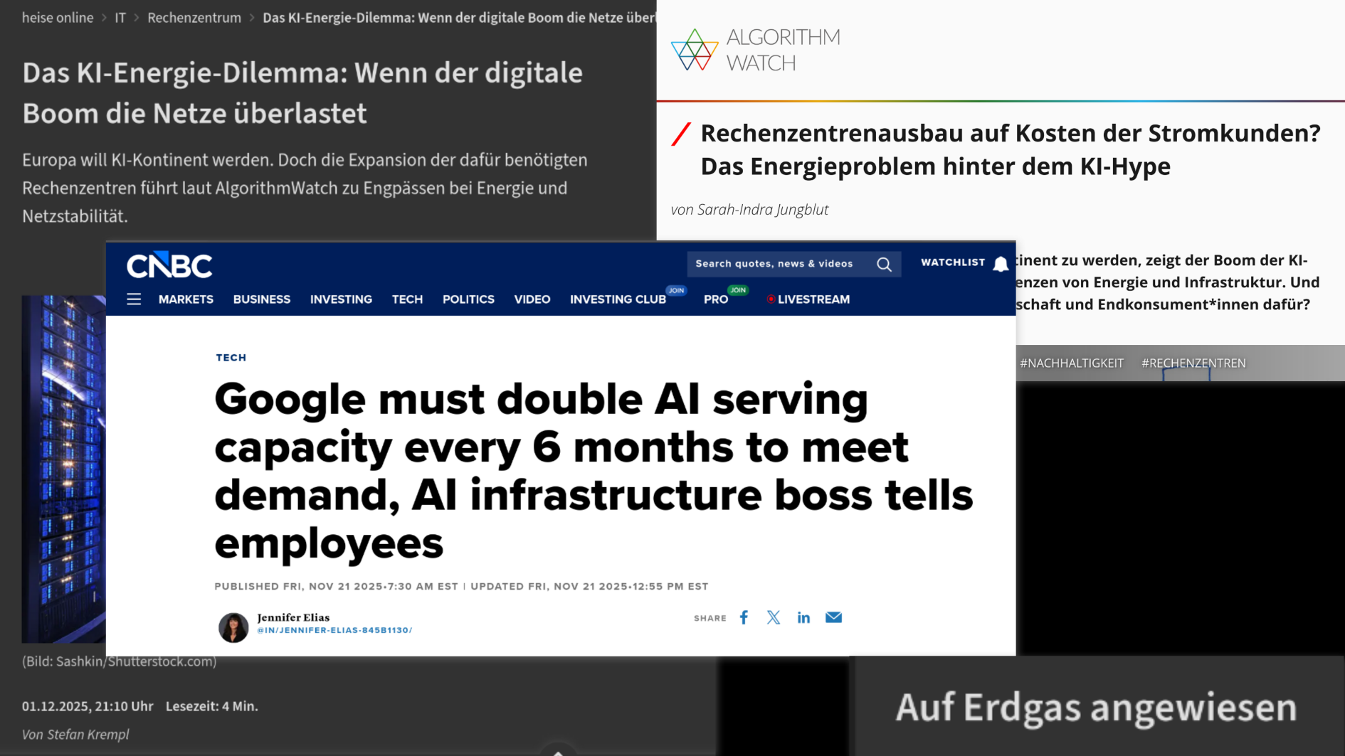Open the Investing Club menu item
The height and width of the screenshot is (756, 1345).
point(618,299)
